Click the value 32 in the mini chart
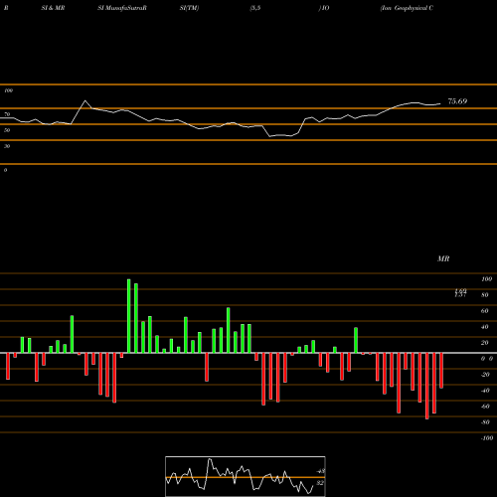497x497 pixels. (x=320, y=483)
